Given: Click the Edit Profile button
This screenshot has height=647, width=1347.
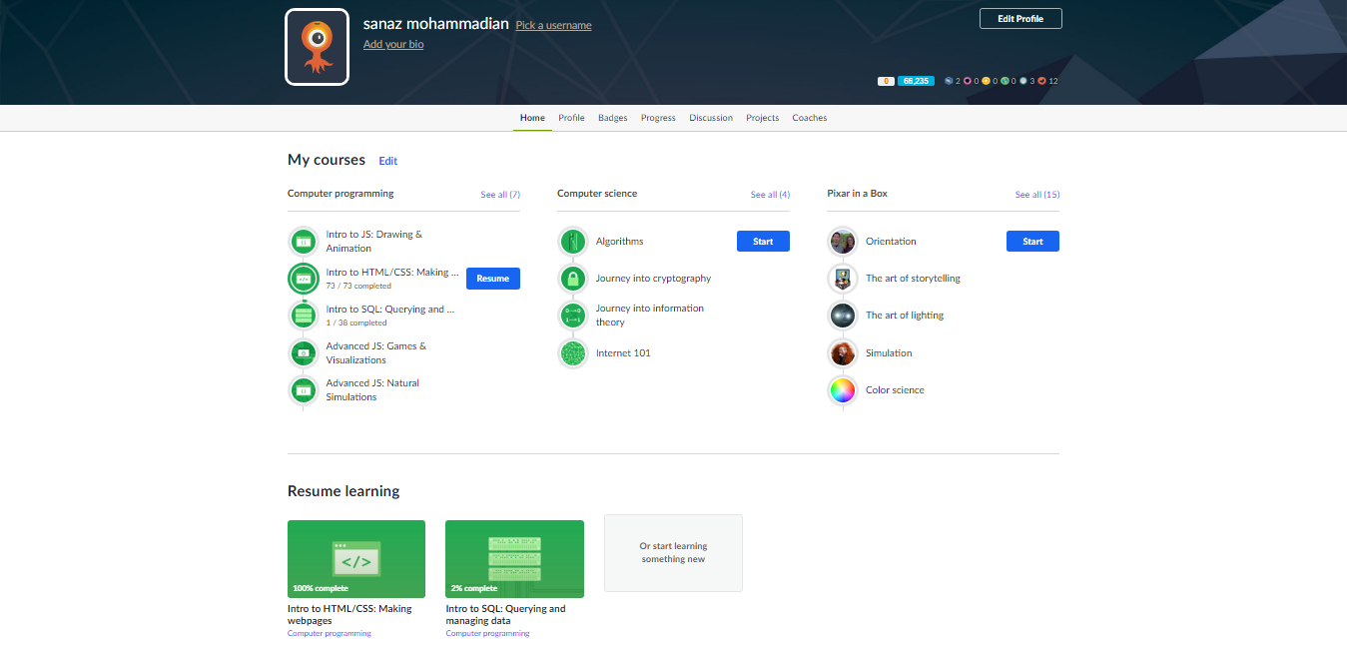Looking at the screenshot, I should point(1020,19).
